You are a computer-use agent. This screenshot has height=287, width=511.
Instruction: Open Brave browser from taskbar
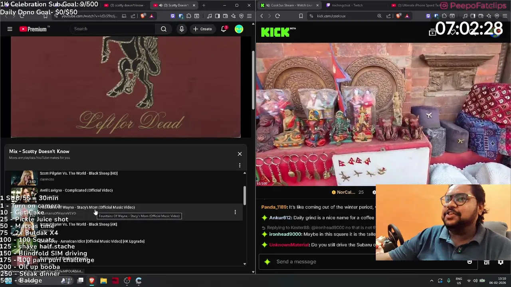coord(92,281)
